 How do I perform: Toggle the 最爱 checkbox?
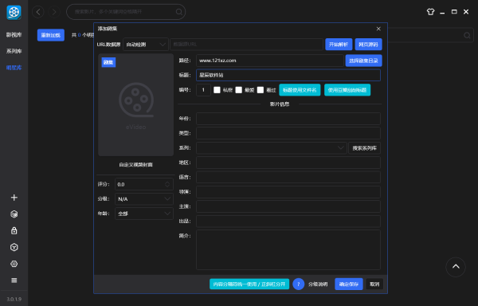pyautogui.click(x=239, y=90)
